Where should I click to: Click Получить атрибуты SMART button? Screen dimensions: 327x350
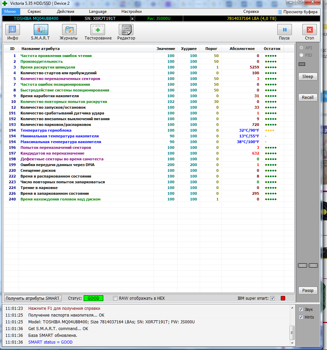(33, 298)
